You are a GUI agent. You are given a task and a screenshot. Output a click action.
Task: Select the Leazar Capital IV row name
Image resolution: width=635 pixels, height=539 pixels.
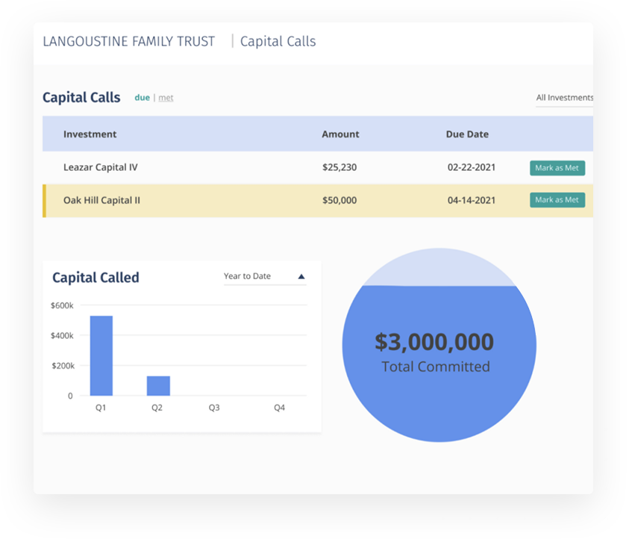(x=101, y=167)
